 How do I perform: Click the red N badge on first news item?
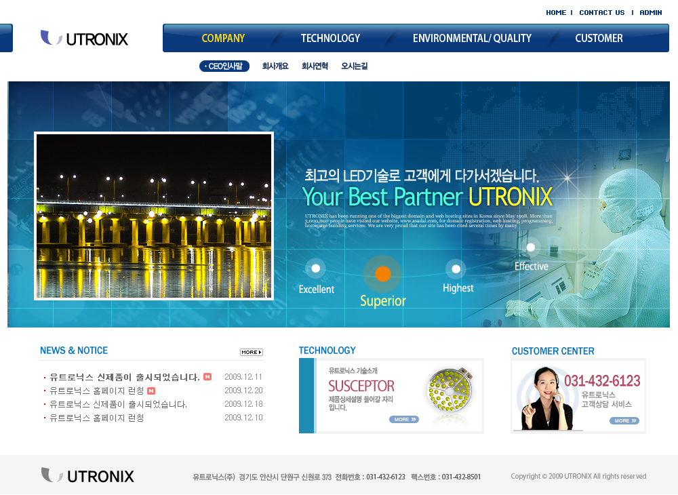click(207, 377)
